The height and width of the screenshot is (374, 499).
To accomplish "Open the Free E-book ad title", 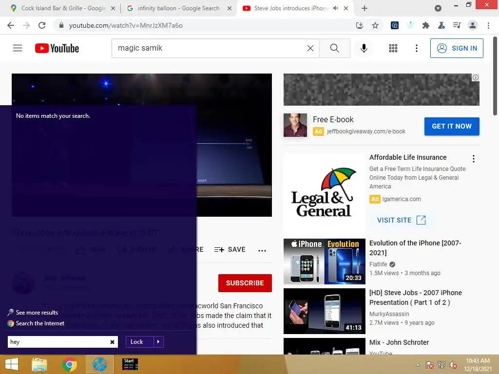I will (333, 120).
